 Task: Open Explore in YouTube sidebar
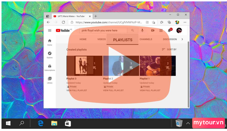pyautogui.click(x=50, y=55)
